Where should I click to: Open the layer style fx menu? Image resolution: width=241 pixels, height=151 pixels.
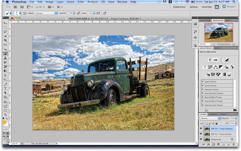[x=208, y=144]
